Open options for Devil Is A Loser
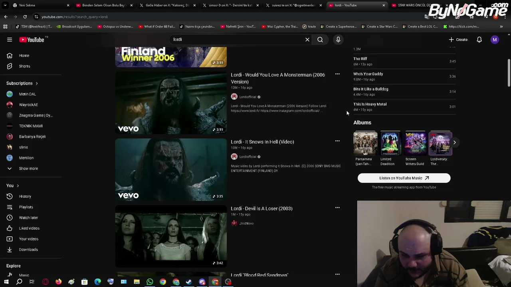 (x=337, y=208)
